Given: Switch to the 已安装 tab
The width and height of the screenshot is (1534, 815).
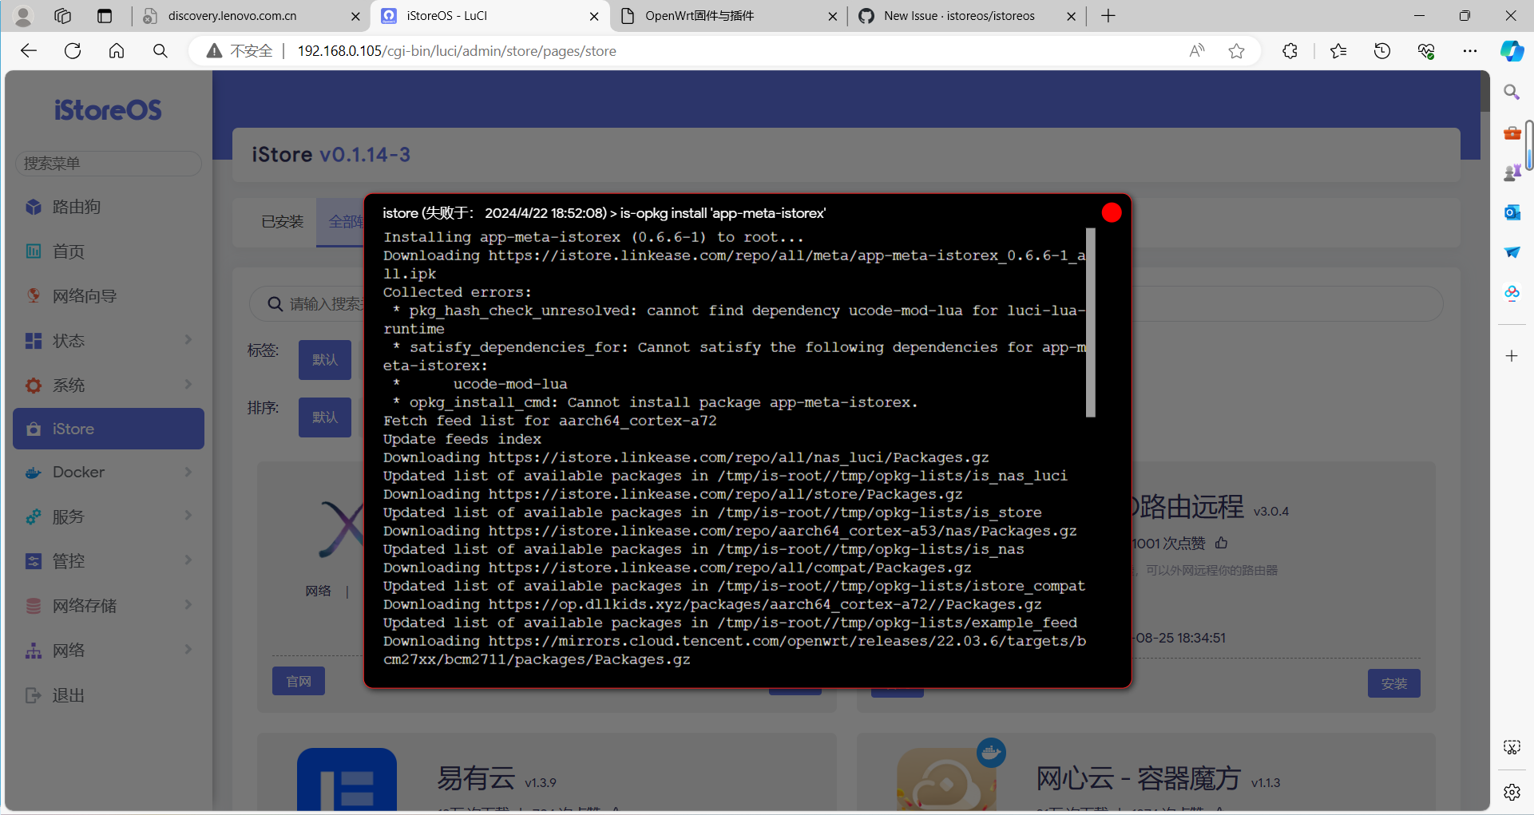Looking at the screenshot, I should (x=283, y=222).
